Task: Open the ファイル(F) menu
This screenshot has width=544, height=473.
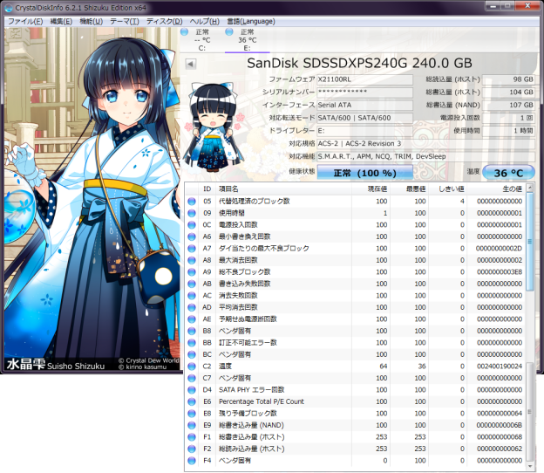Action: coord(25,21)
